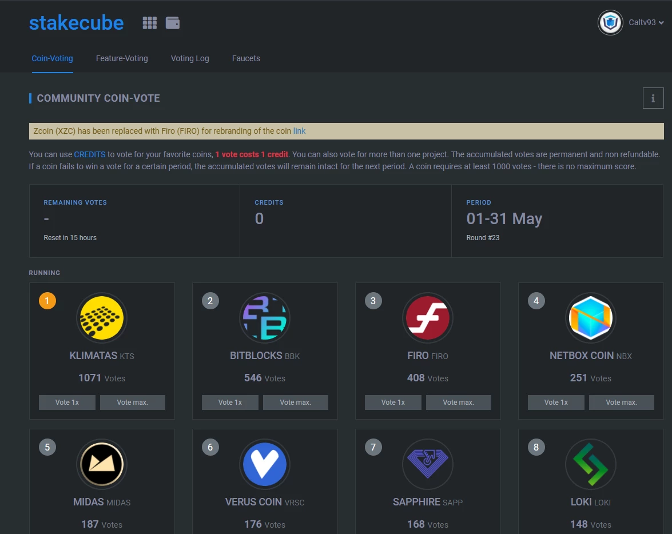
Task: Click the REMAINING VOTES label
Action: pos(75,202)
